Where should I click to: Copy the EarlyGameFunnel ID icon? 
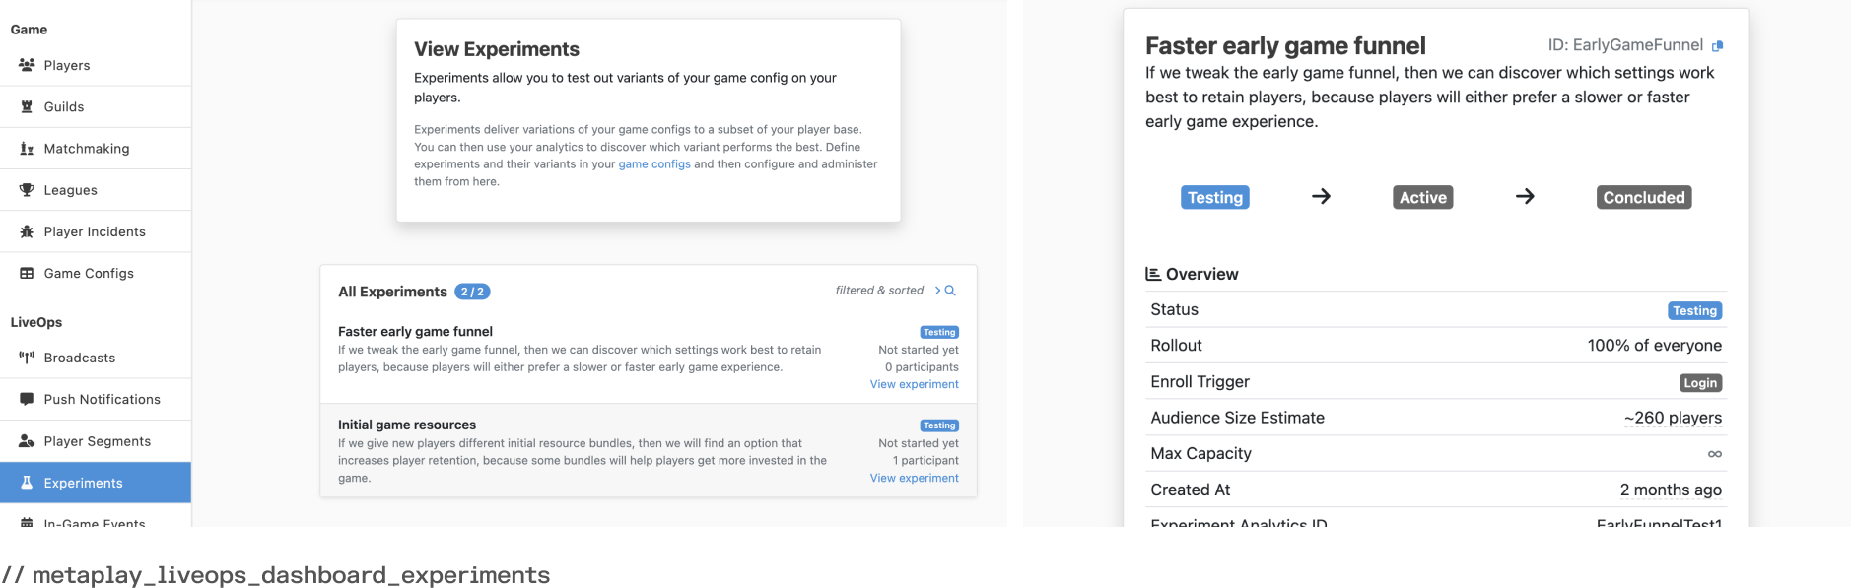pos(1718,46)
